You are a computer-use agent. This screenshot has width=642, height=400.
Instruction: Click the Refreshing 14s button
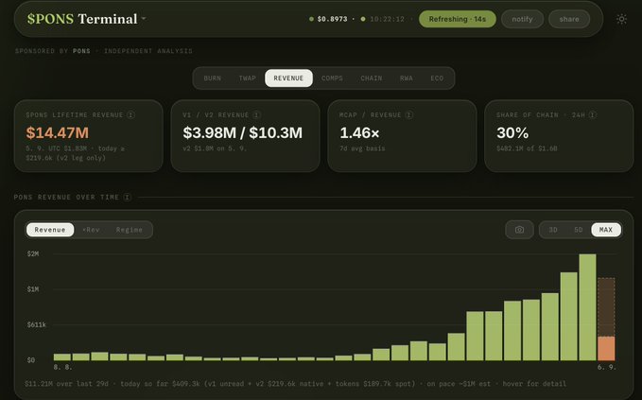458,19
